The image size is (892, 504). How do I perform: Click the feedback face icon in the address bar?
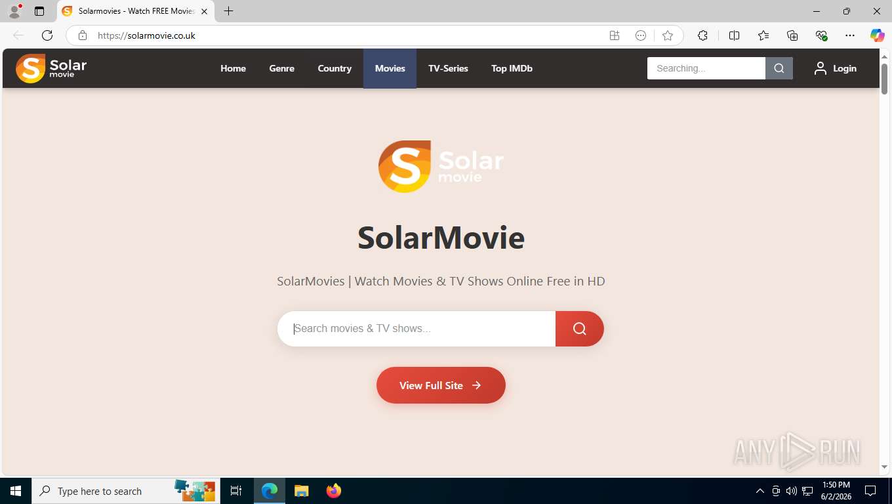pos(641,35)
